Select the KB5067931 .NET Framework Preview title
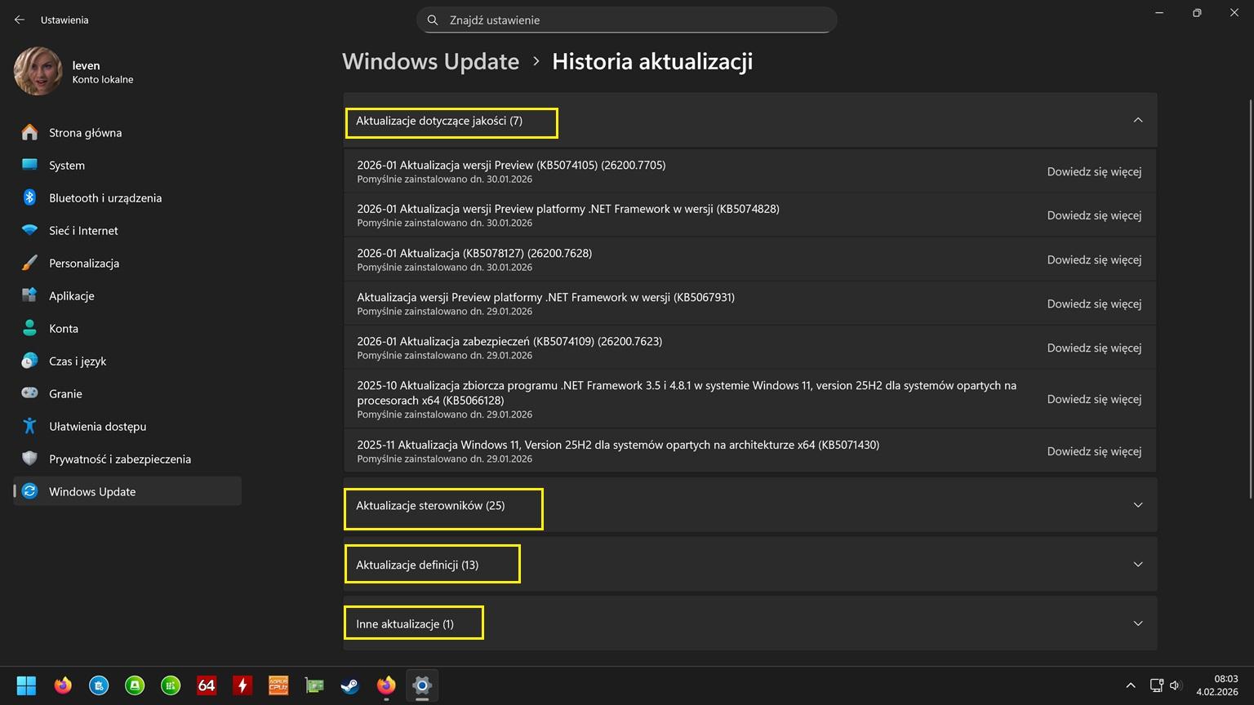The height and width of the screenshot is (705, 1254). click(545, 297)
